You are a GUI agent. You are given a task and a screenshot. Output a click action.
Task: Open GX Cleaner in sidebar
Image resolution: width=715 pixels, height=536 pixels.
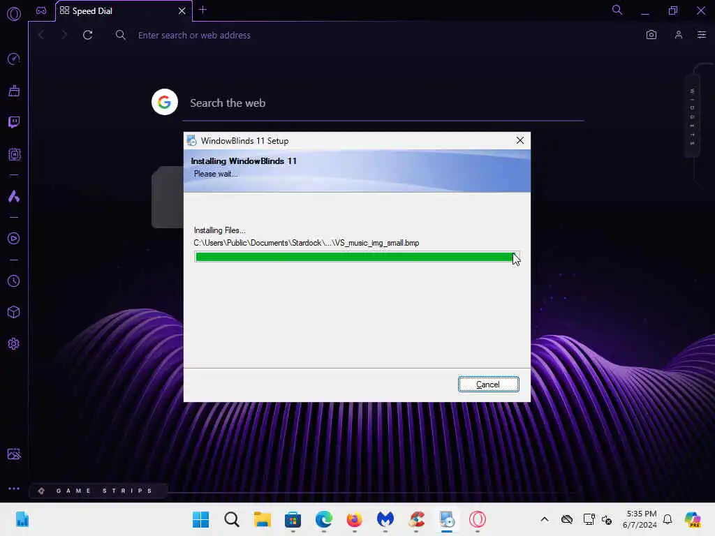[14, 91]
